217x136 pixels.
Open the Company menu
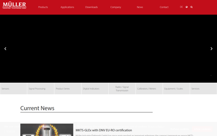coord(116,7)
